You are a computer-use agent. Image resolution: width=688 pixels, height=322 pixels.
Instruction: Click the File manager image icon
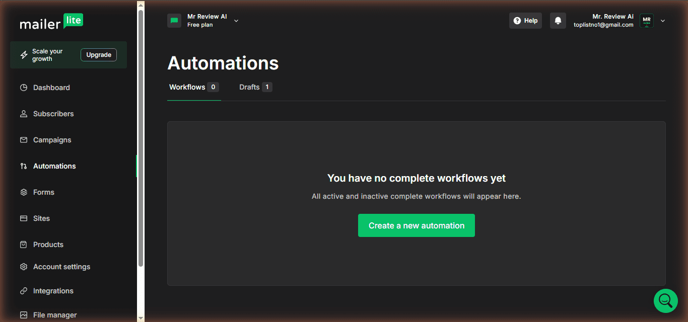pos(24,315)
